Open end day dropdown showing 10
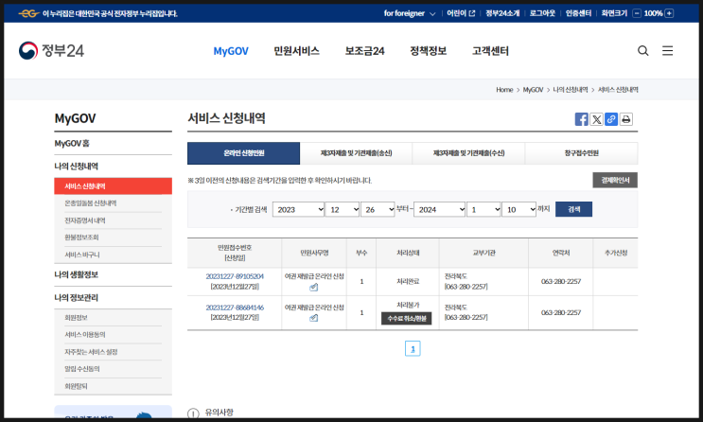Image resolution: width=703 pixels, height=422 pixels. 518,209
